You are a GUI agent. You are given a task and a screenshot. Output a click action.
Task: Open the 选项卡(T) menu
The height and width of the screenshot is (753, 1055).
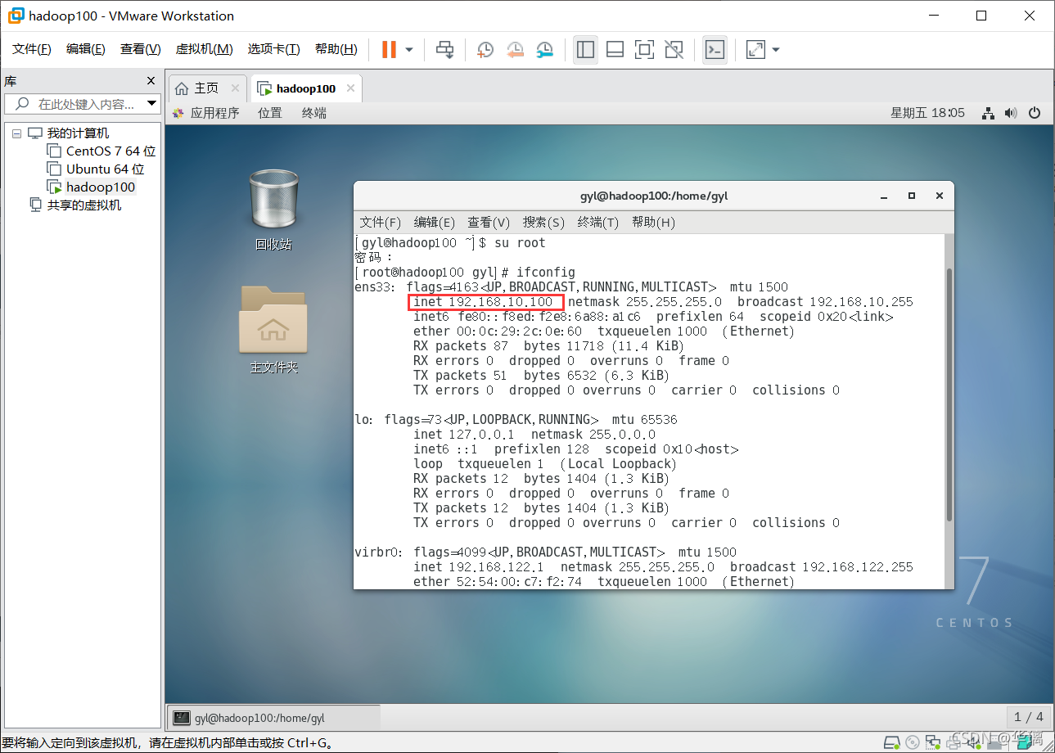click(274, 49)
